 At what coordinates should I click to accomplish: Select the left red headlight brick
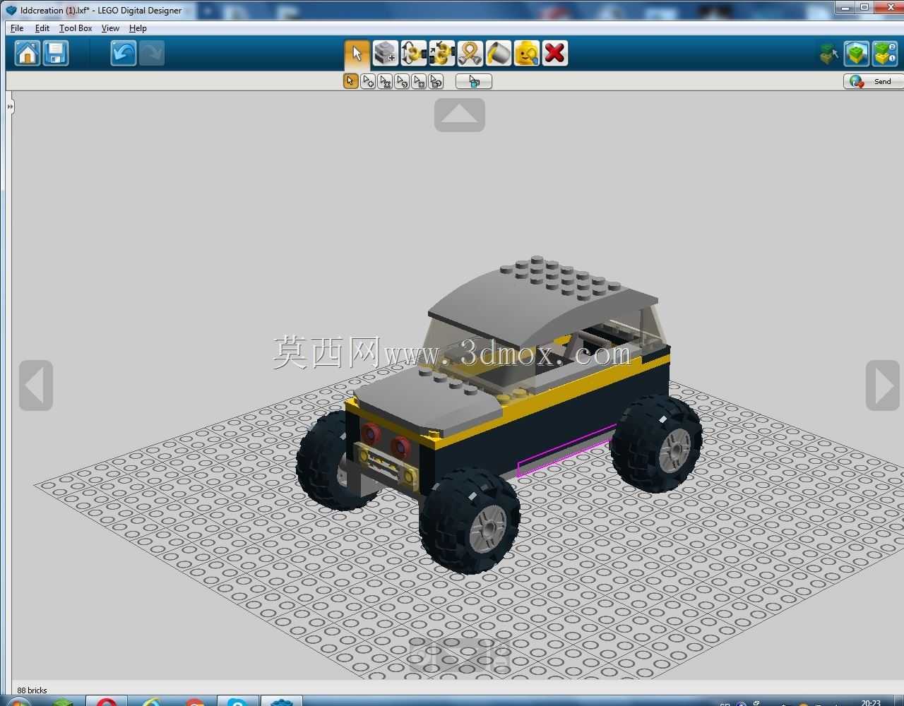[371, 433]
